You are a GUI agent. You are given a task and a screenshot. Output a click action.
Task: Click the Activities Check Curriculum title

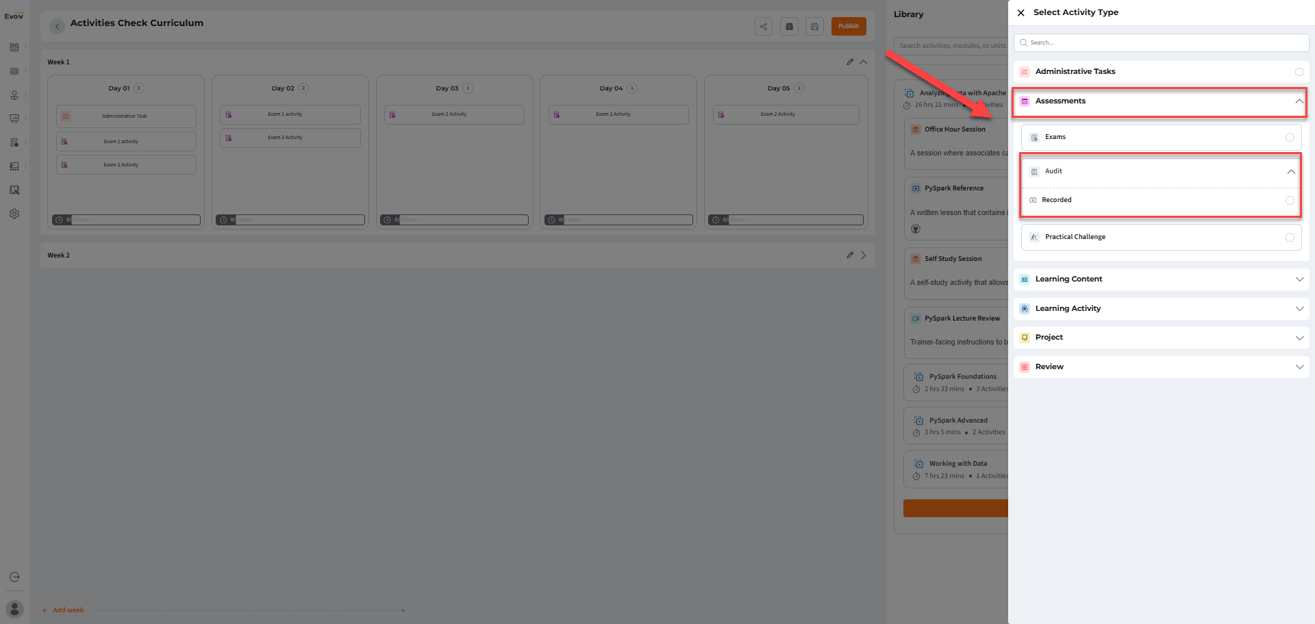(x=137, y=23)
